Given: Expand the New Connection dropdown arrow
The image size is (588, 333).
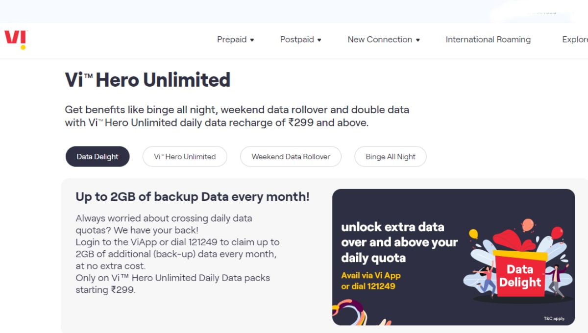Looking at the screenshot, I should [417, 40].
